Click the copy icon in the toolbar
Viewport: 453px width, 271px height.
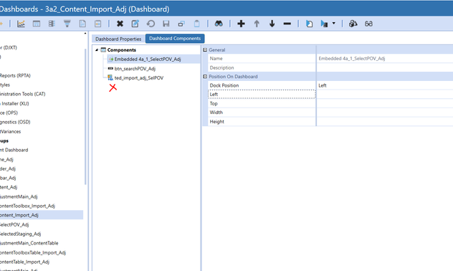coord(181,24)
